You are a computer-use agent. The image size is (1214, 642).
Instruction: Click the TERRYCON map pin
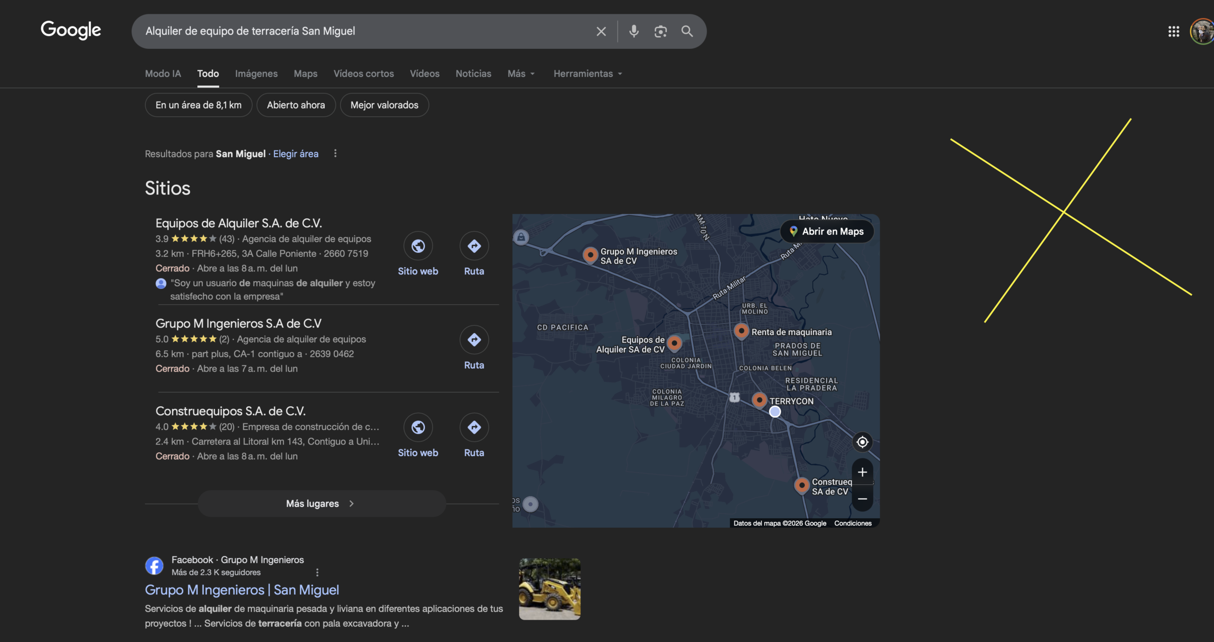coord(759,400)
